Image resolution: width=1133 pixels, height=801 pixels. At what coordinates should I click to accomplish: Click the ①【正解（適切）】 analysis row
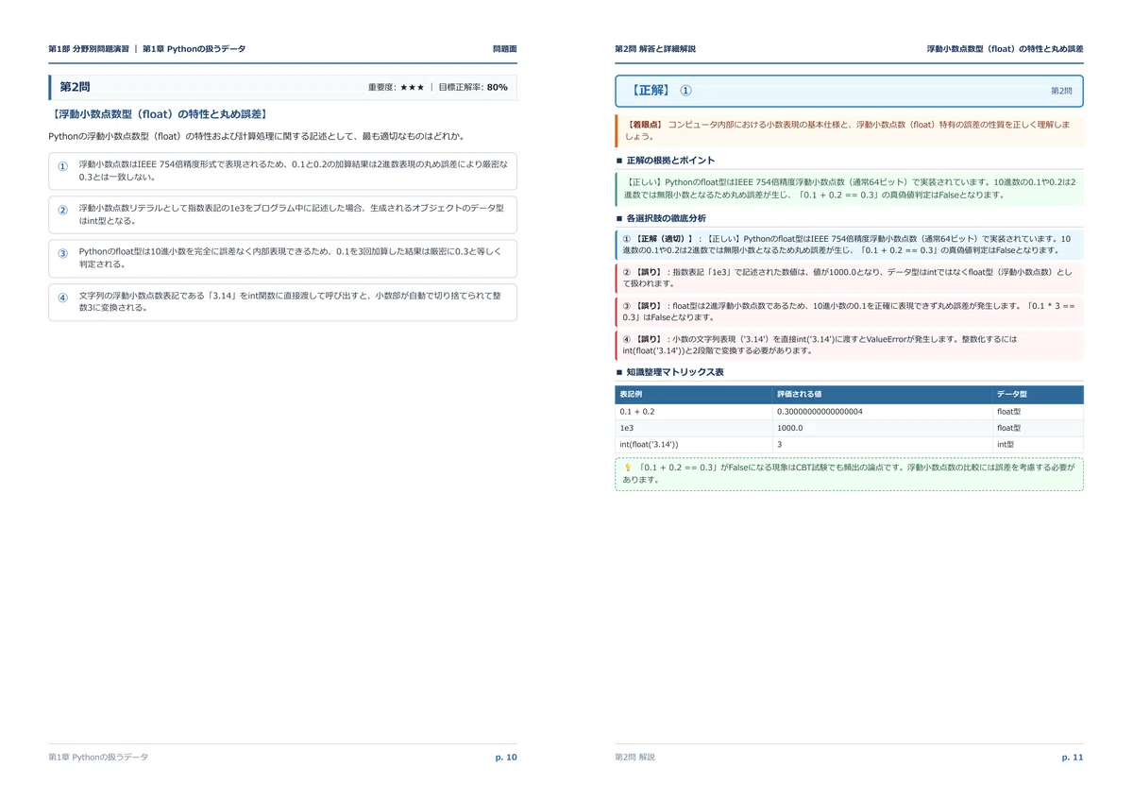(850, 245)
